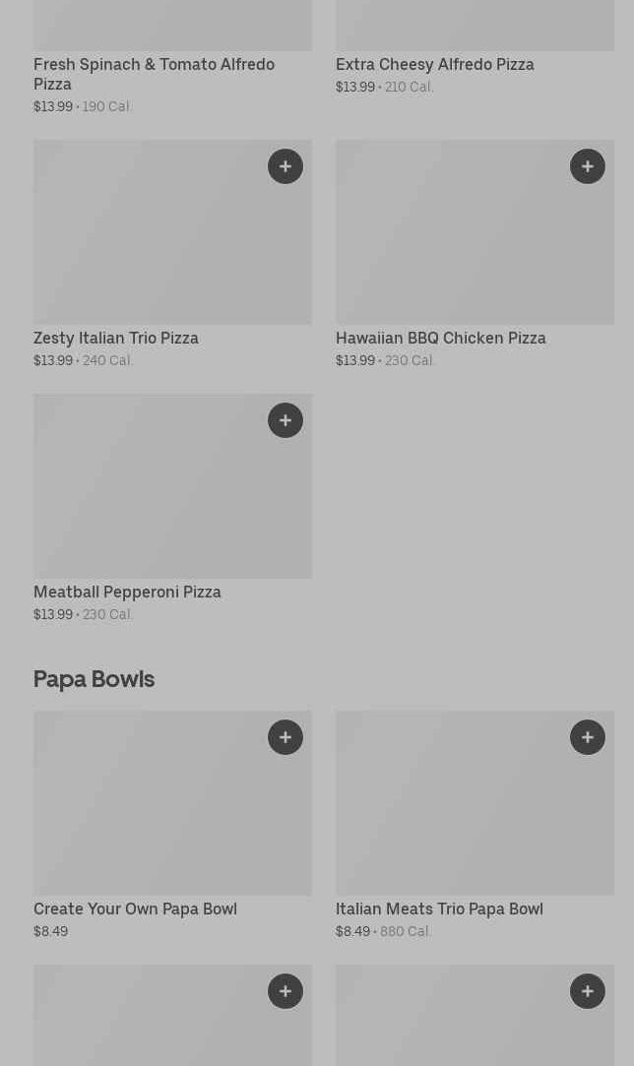Open Fresh Spinach & Tomato Alfredo Pizza title
The height and width of the screenshot is (1066, 634).
coord(154,74)
